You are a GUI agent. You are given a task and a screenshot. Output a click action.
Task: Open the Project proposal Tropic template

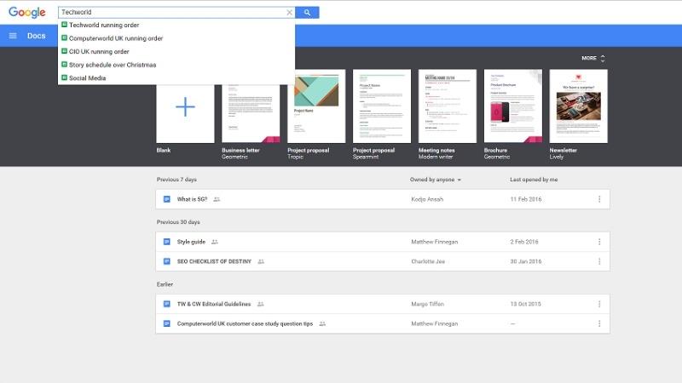[x=316, y=106]
